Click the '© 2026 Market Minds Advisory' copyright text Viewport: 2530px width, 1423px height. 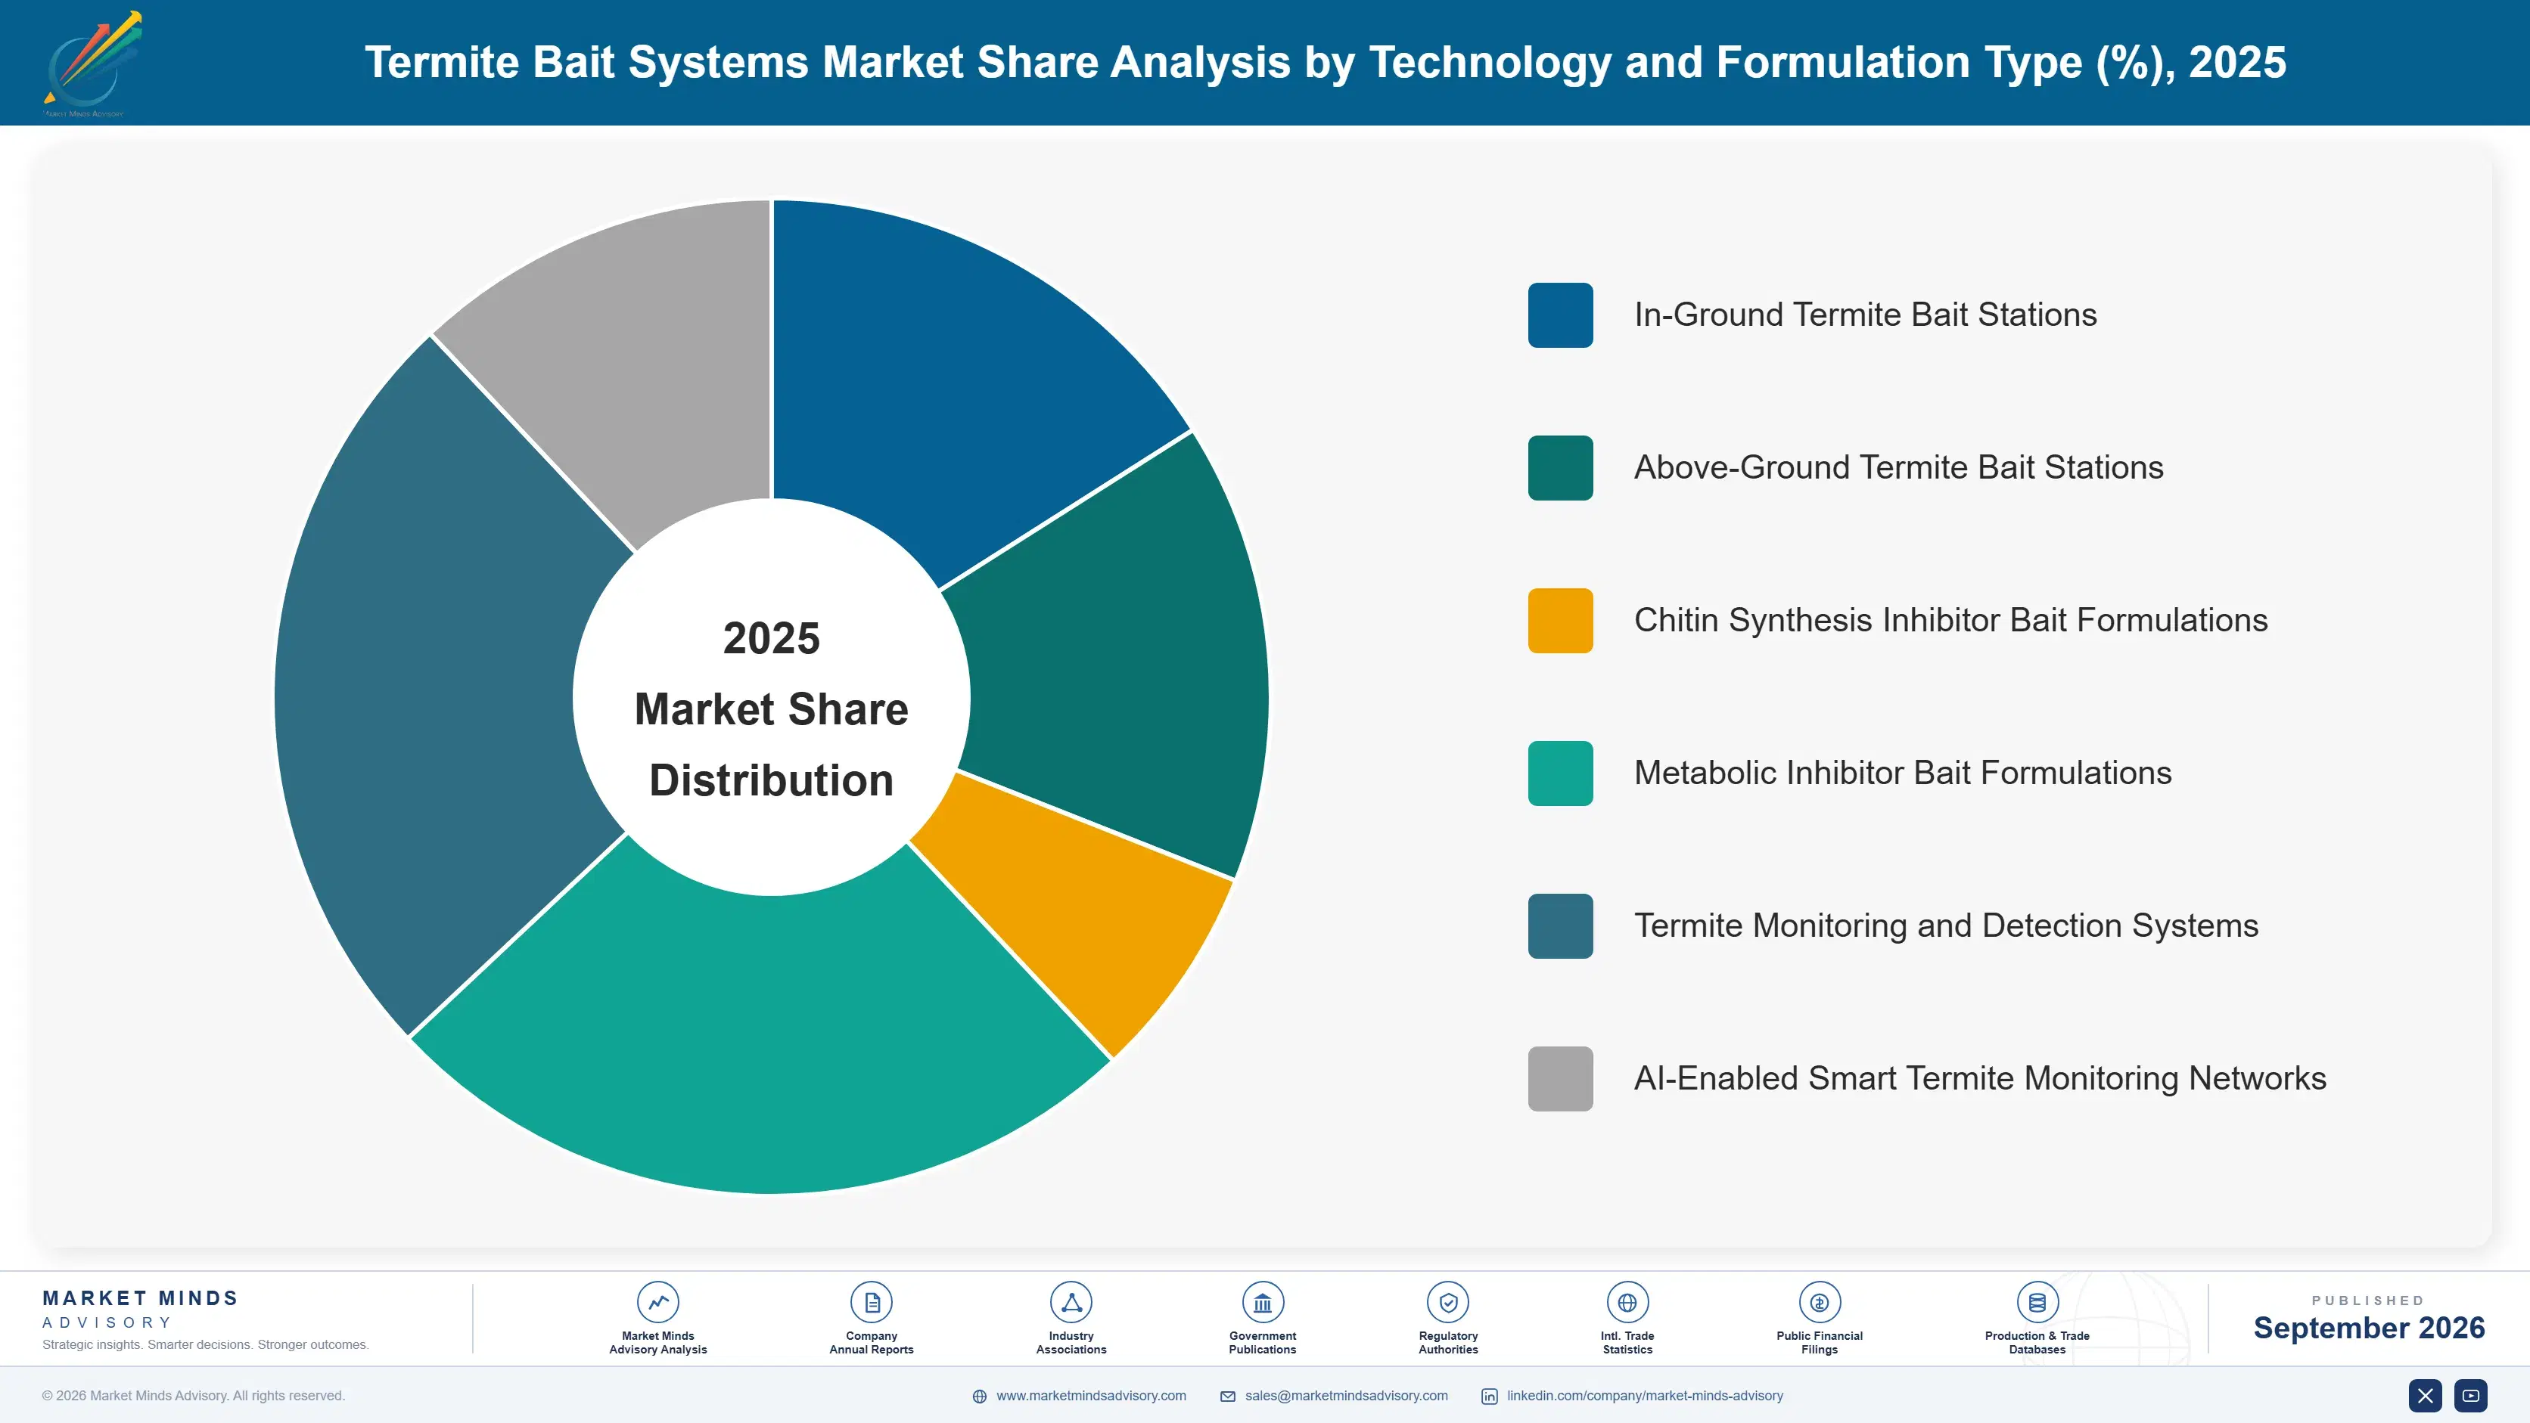pyautogui.click(x=194, y=1396)
